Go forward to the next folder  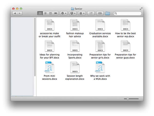[x=20, y=13]
